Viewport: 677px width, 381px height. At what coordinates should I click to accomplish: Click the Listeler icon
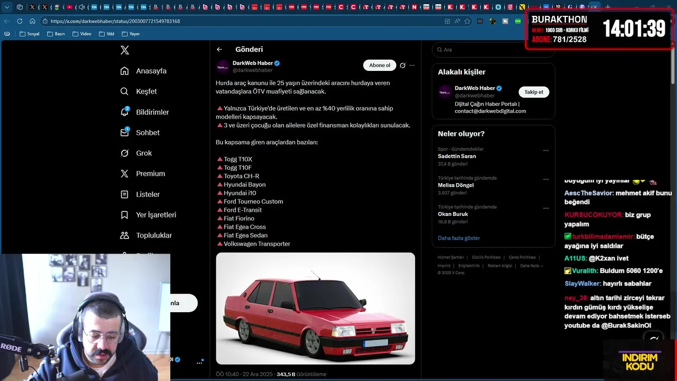(124, 194)
